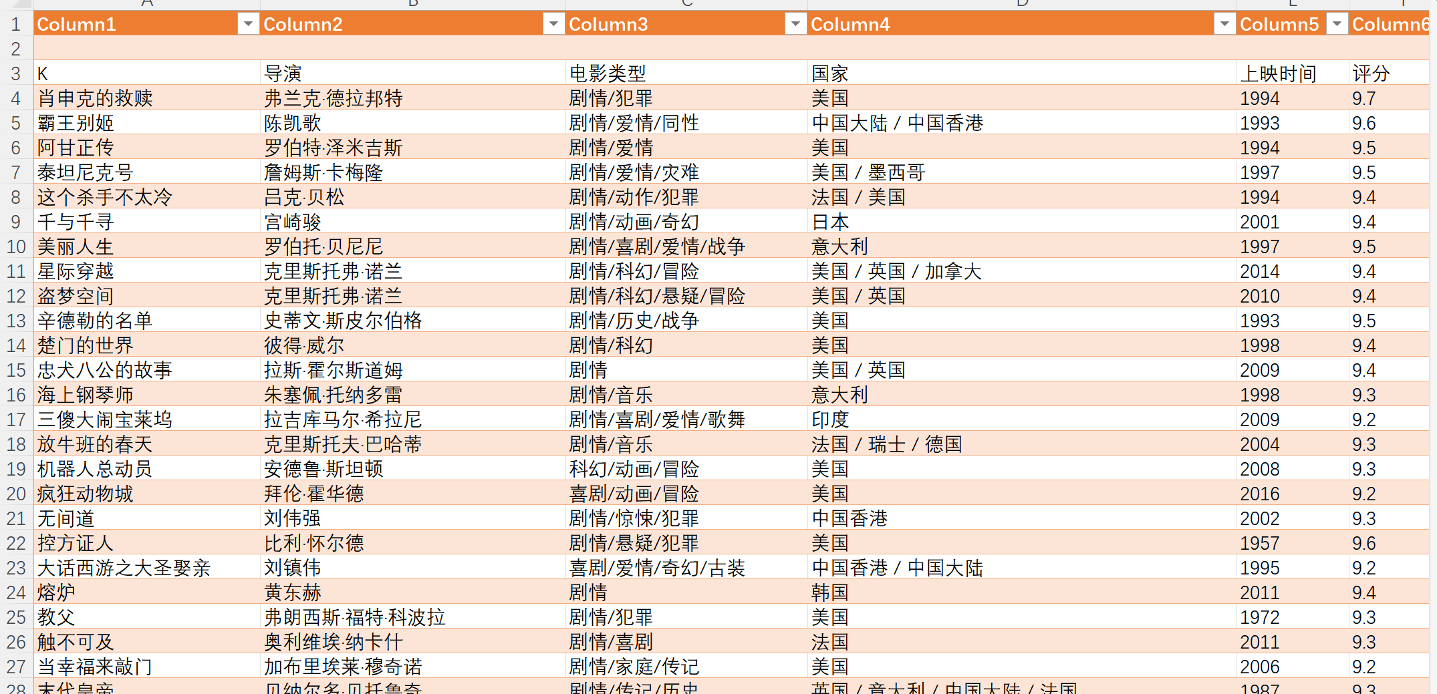Click cell containing 盗梦空间
Viewport: 1437px width, 694px height.
click(146, 296)
